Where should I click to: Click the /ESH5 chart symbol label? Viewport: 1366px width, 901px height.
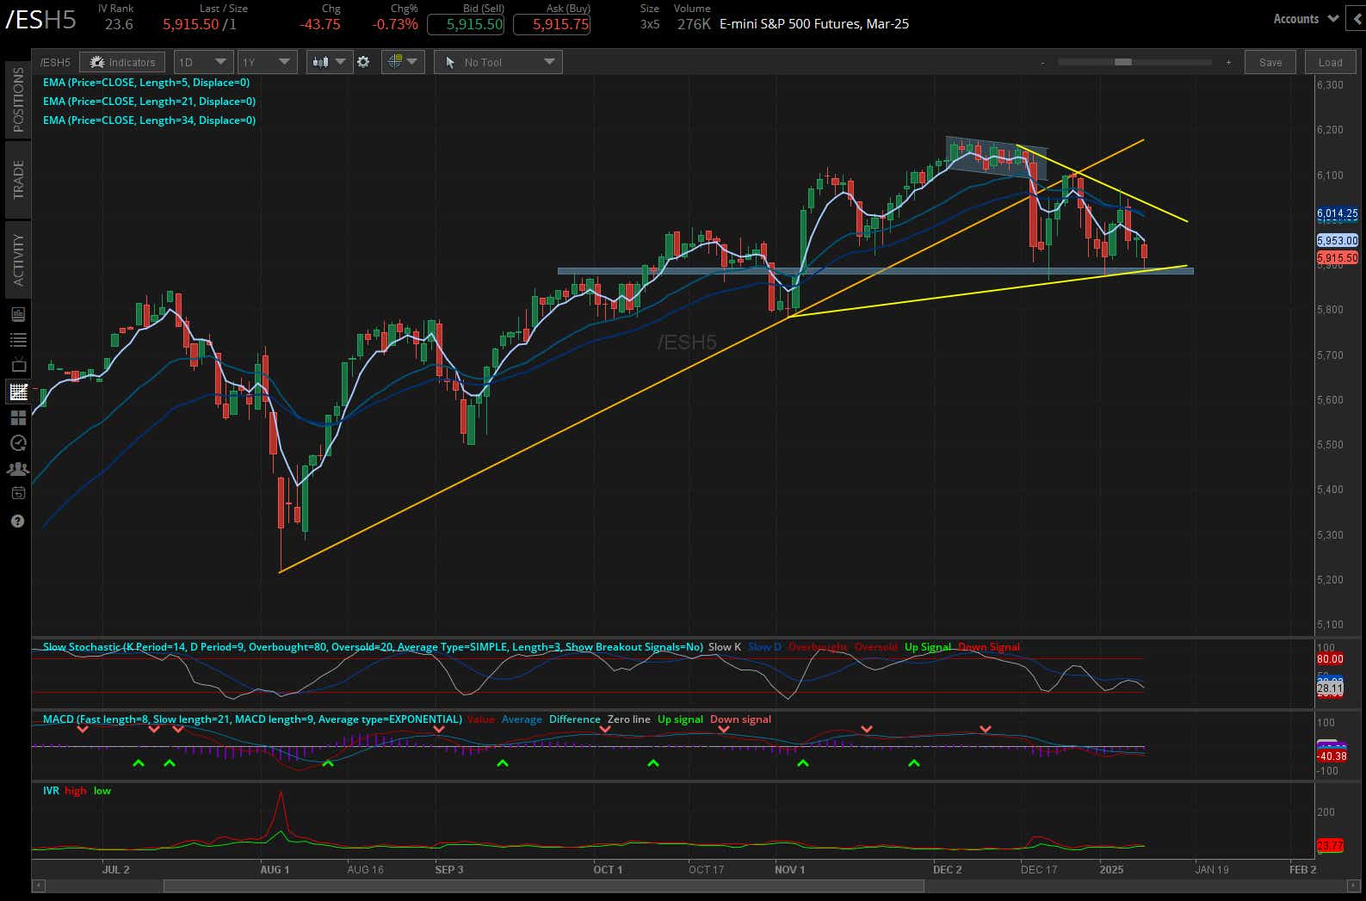pos(56,62)
